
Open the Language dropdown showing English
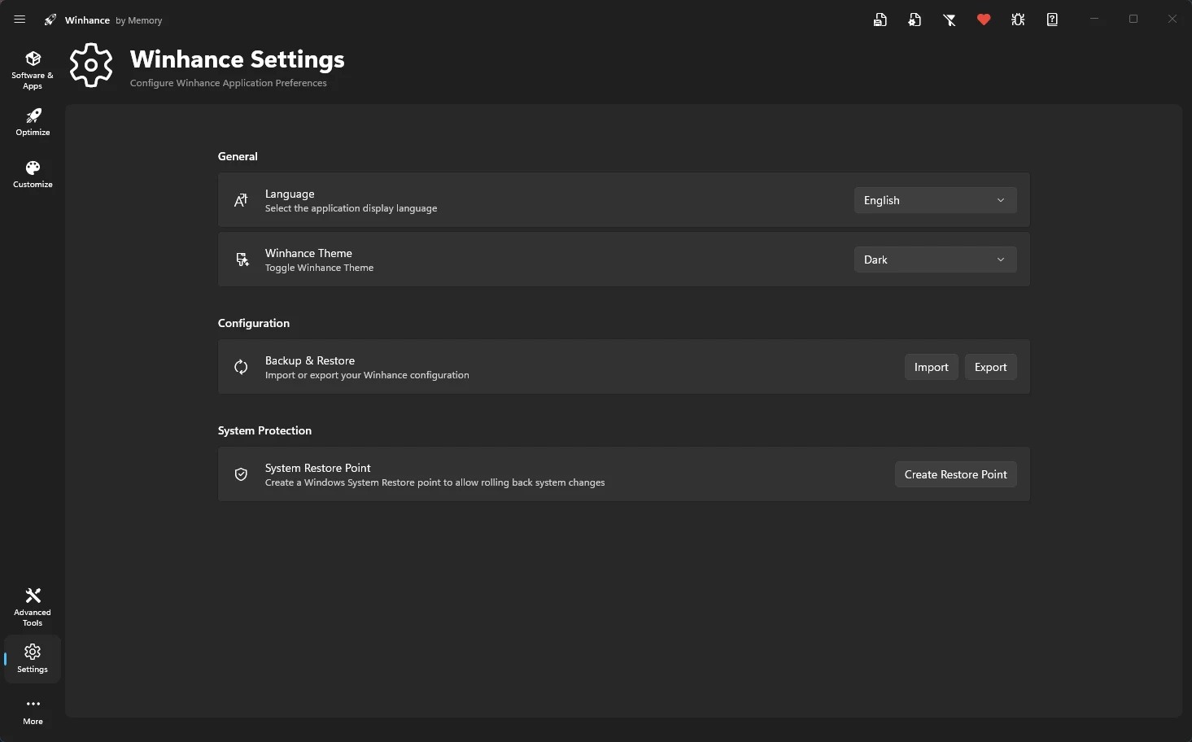[936, 200]
